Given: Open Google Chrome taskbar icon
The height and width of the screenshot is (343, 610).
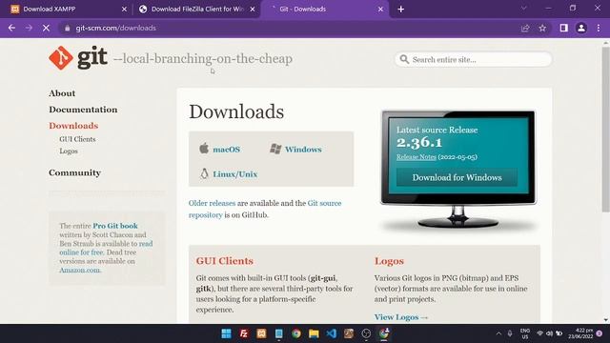Looking at the screenshot, I should tap(296, 333).
